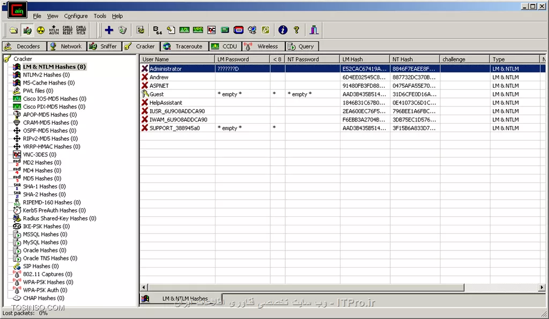Open the RSA SecurID token calculator icon

point(239,30)
